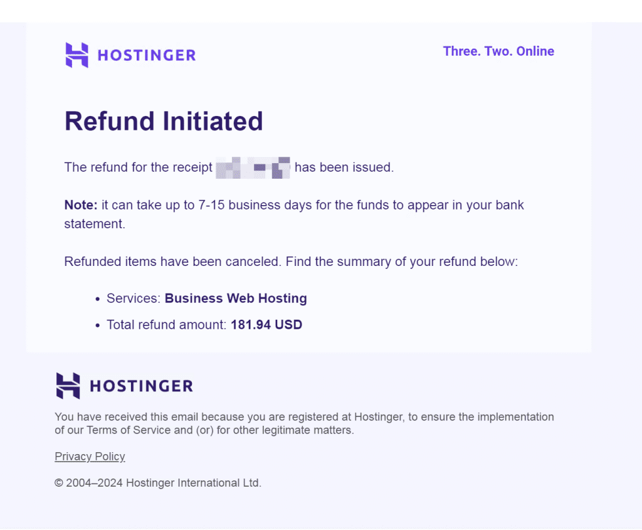
Task: Click the purple HOSTINGER wordmark in header
Action: click(x=147, y=56)
